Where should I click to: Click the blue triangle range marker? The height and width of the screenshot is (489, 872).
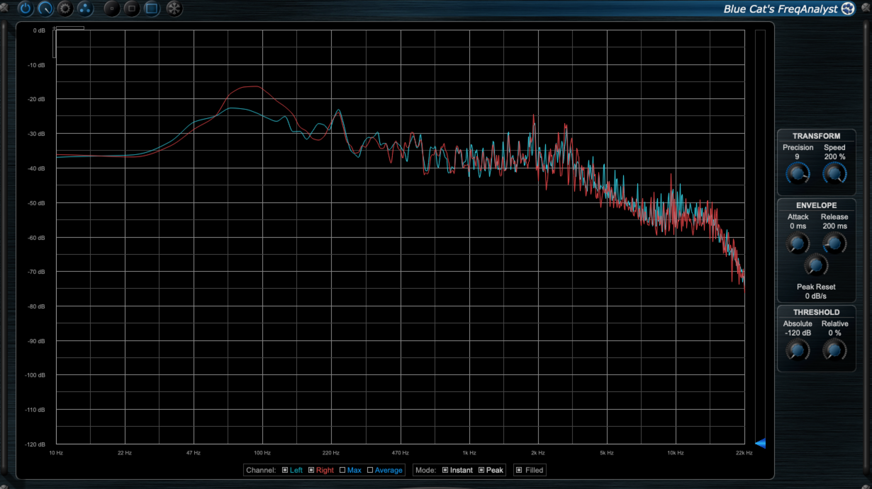(761, 443)
